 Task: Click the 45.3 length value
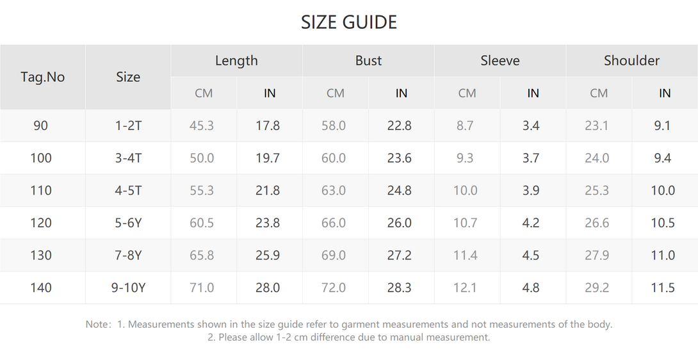[x=202, y=126]
